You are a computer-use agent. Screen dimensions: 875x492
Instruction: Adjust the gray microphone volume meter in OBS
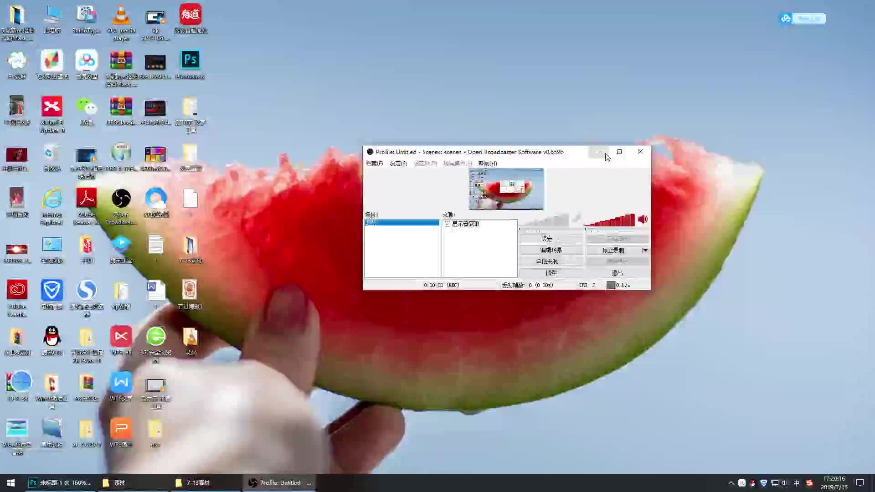pyautogui.click(x=544, y=220)
